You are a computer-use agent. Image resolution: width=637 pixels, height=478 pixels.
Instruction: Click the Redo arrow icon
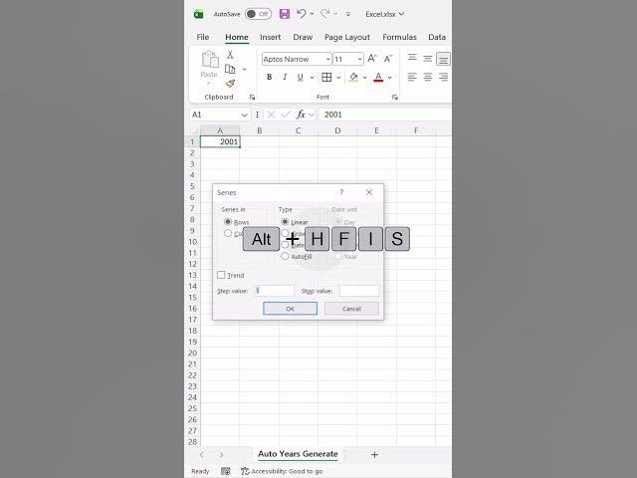[x=324, y=14]
